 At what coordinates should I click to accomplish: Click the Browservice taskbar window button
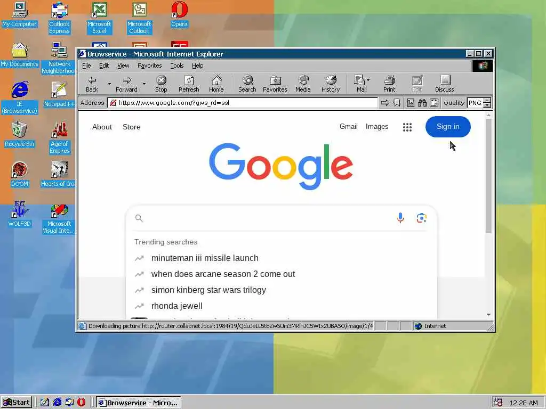pos(139,403)
